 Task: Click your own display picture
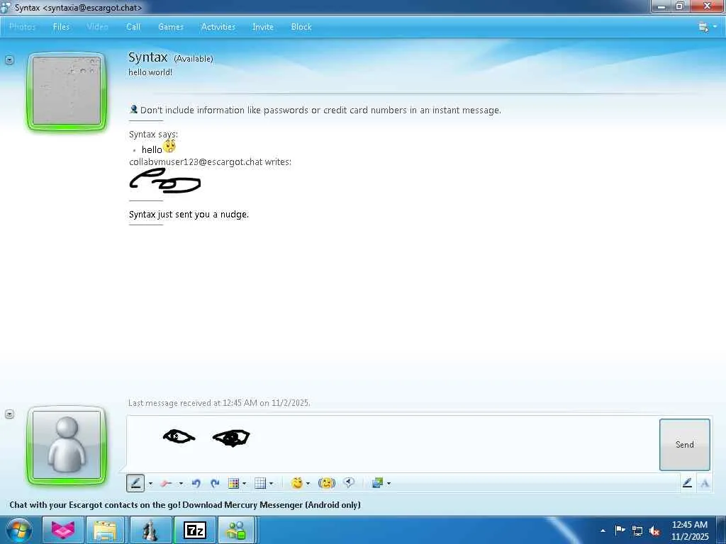click(67, 445)
